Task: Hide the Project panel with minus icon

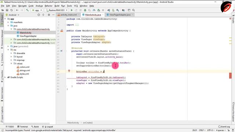Action: point(53,15)
